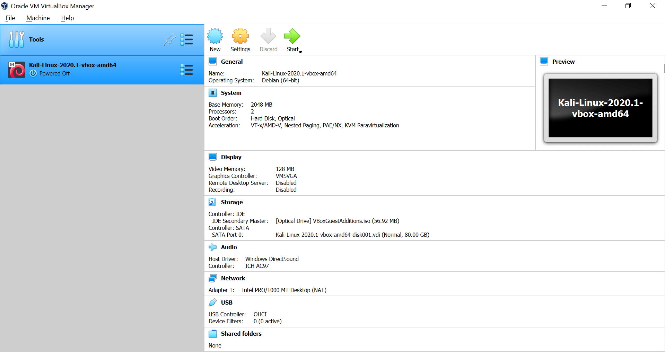665x352 pixels.
Task: Select the Kali-Linux-2020.1-vbox-amd64 machine entry
Action: 102,70
